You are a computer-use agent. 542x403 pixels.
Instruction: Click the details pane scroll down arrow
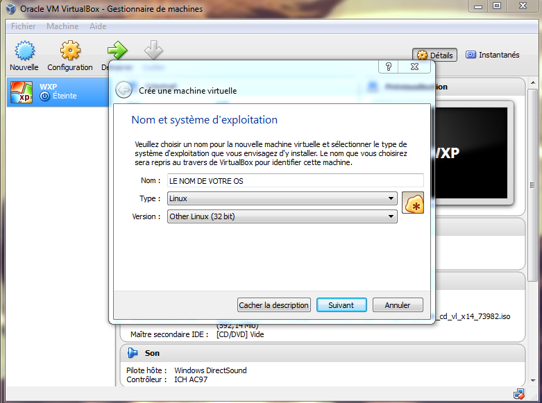(x=533, y=380)
